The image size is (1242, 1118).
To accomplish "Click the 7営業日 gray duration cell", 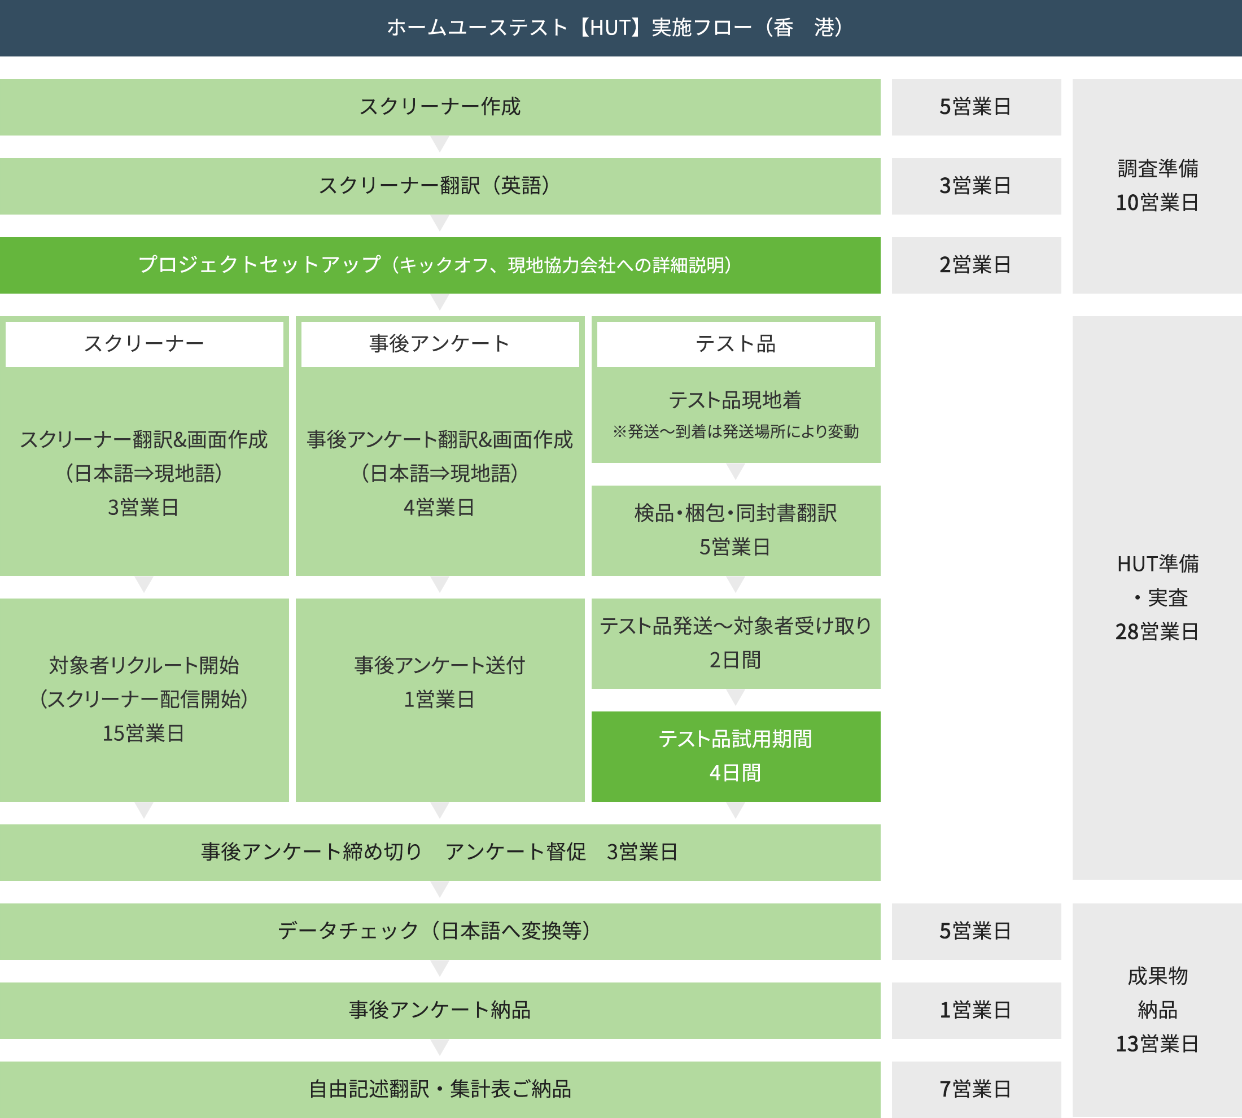I will click(x=976, y=1089).
